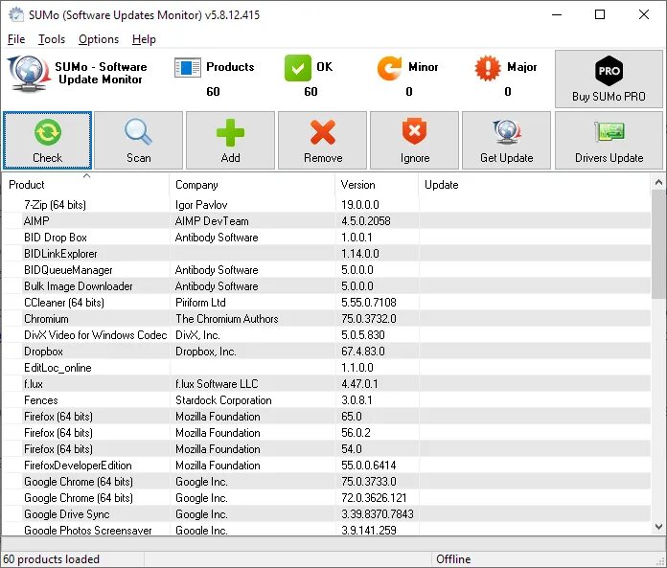Select the BID Drop Box row
The width and height of the screenshot is (667, 568).
[327, 238]
